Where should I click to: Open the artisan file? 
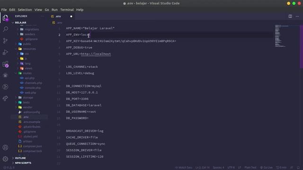[x=27, y=141]
